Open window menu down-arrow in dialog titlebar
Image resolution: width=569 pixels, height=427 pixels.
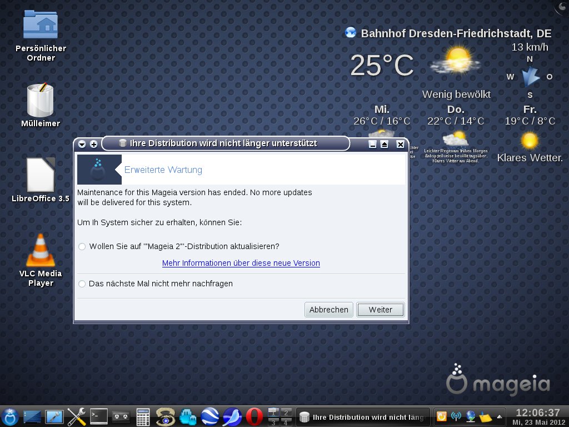coord(82,144)
